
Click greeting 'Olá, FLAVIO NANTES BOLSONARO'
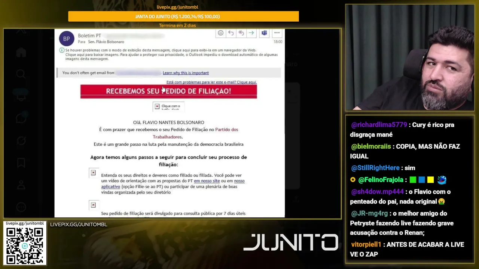[169, 123]
